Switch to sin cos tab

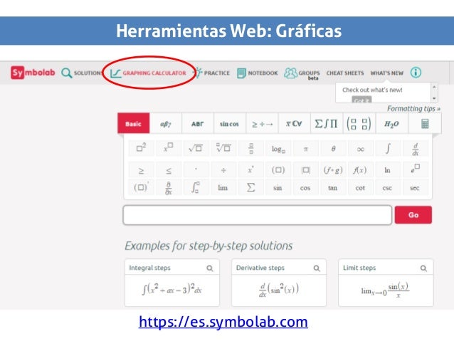tap(230, 123)
